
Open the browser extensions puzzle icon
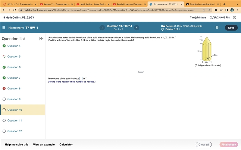point(216,10)
